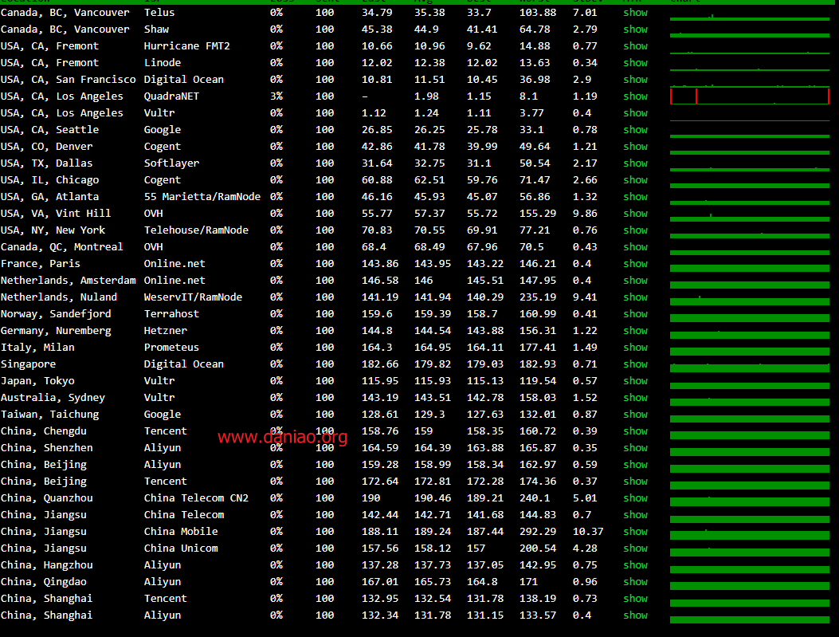The image size is (839, 637).
Task: Open show link for Chengdu Tencent
Action: click(635, 431)
